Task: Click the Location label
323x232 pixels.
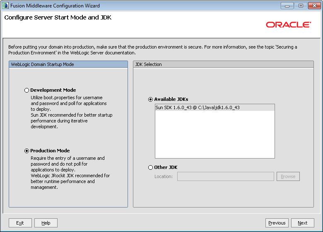Action: [164, 177]
